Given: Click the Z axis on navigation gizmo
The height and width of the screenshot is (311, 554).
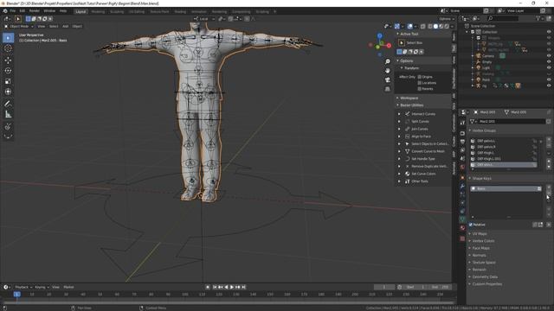Looking at the screenshot, I should point(379,35).
